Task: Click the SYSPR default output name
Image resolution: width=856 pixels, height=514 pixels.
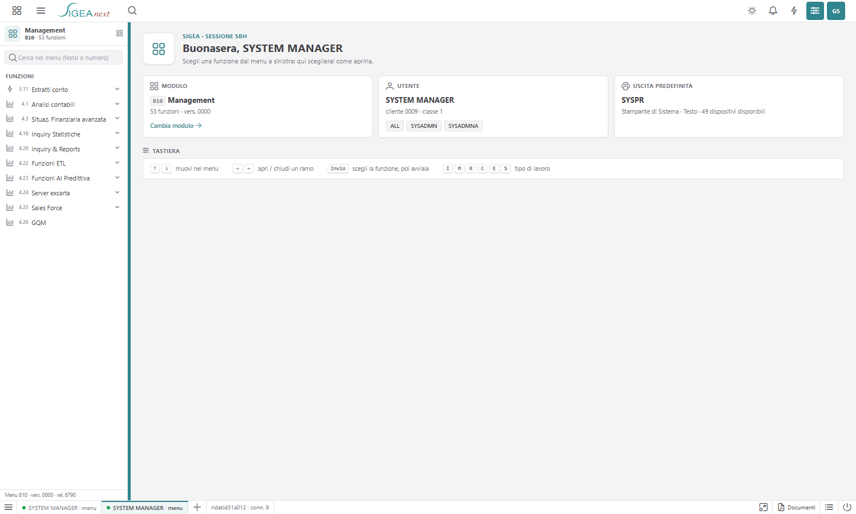Action: [x=633, y=100]
